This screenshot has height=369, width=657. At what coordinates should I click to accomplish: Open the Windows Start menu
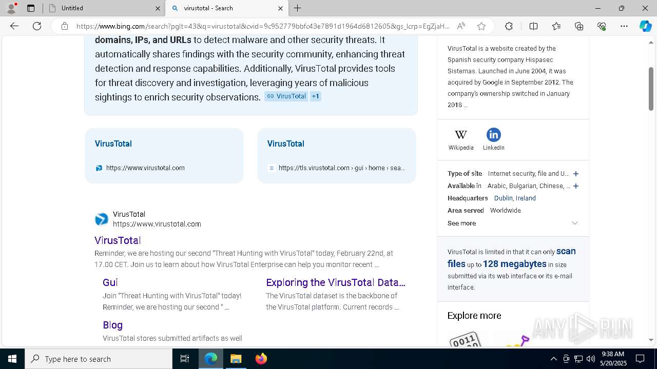coord(12,359)
